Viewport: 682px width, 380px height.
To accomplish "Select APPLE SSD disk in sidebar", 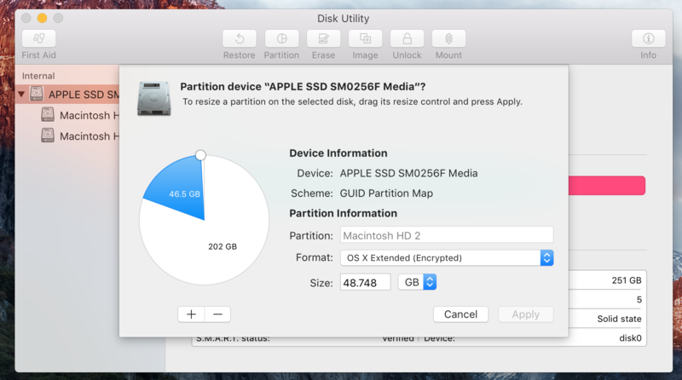I will coord(68,94).
